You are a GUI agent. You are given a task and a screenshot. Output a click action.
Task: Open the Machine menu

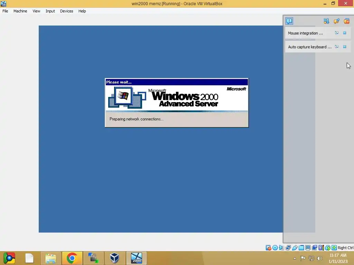pos(20,11)
